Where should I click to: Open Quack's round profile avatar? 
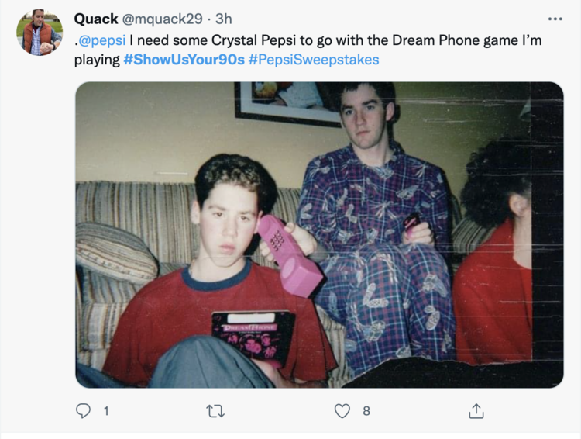(40, 33)
